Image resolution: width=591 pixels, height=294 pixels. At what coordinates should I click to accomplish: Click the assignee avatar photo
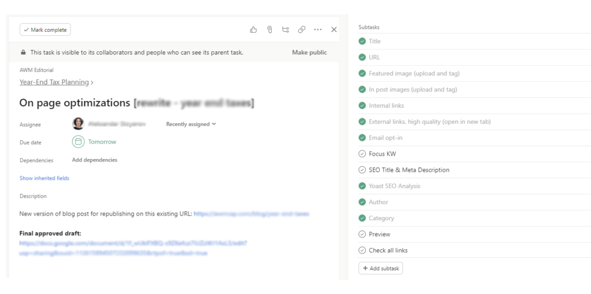(x=78, y=123)
